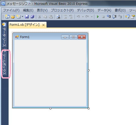Image resolution: width=136 pixels, height=125 pixels.
Task: Click the Redo arrow icon
Action: point(87,17)
